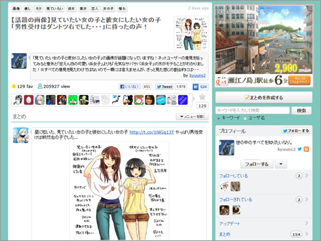Open second avatar under フォローしている

click(235, 187)
